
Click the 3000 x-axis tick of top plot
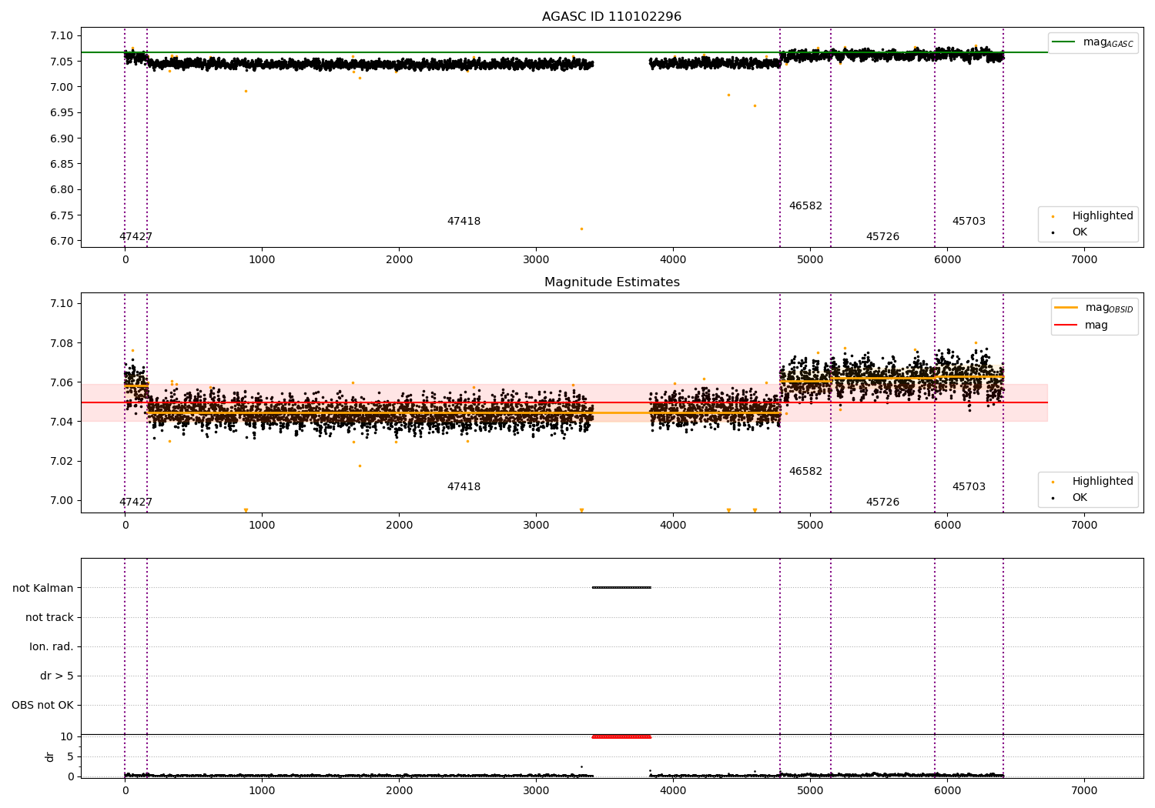coord(536,260)
